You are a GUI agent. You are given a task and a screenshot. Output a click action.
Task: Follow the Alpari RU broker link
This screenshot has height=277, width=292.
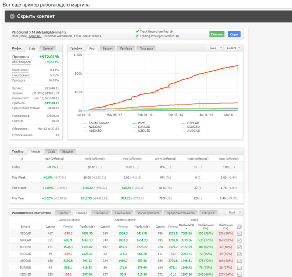35,36
